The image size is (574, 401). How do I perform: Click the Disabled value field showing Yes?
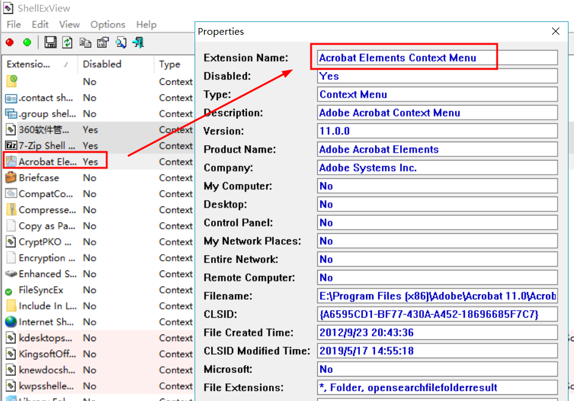[437, 76]
